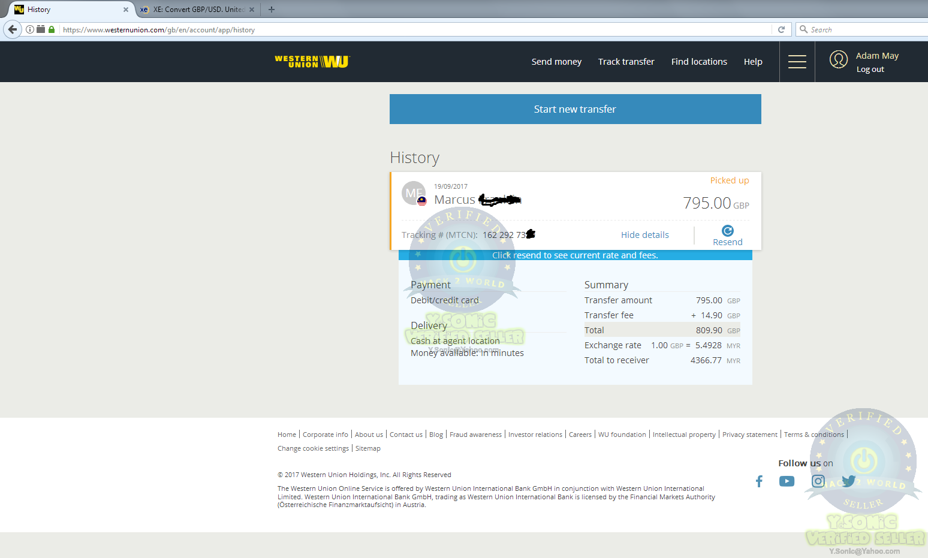Open the Investor relations footer link
Viewport: 928px width, 558px height.
535,435
